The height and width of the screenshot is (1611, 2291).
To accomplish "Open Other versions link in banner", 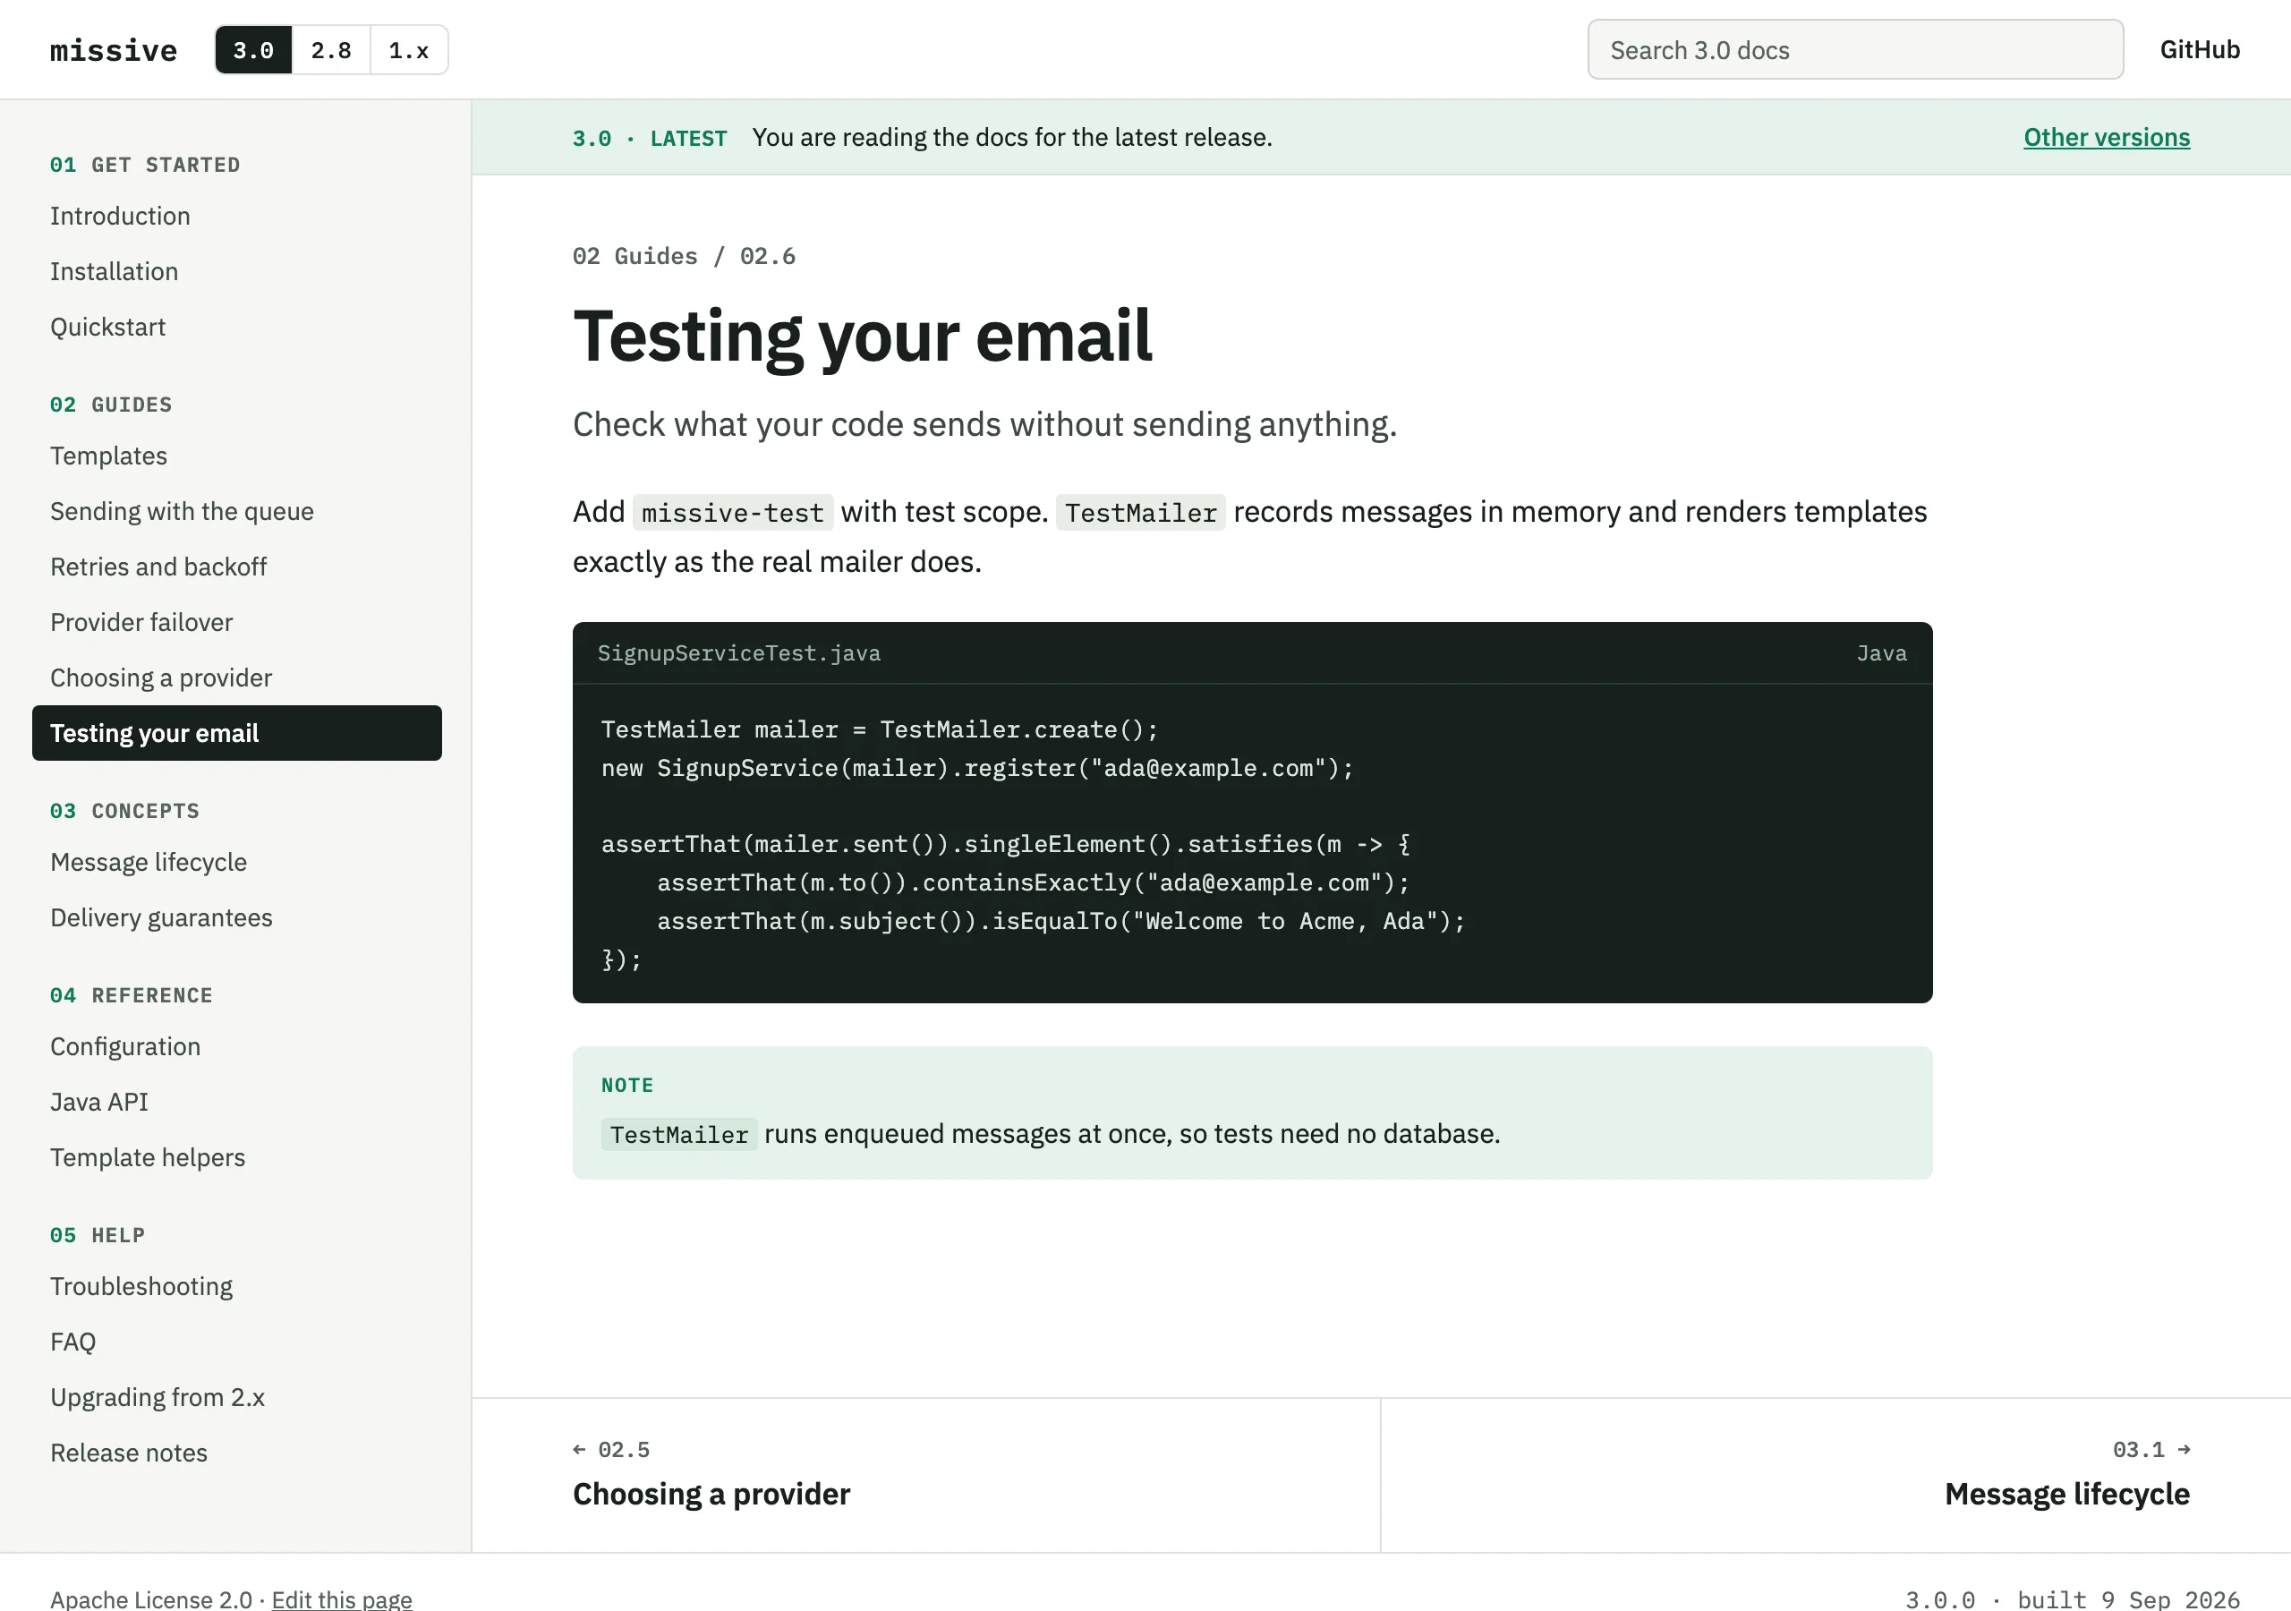I will [x=2107, y=138].
